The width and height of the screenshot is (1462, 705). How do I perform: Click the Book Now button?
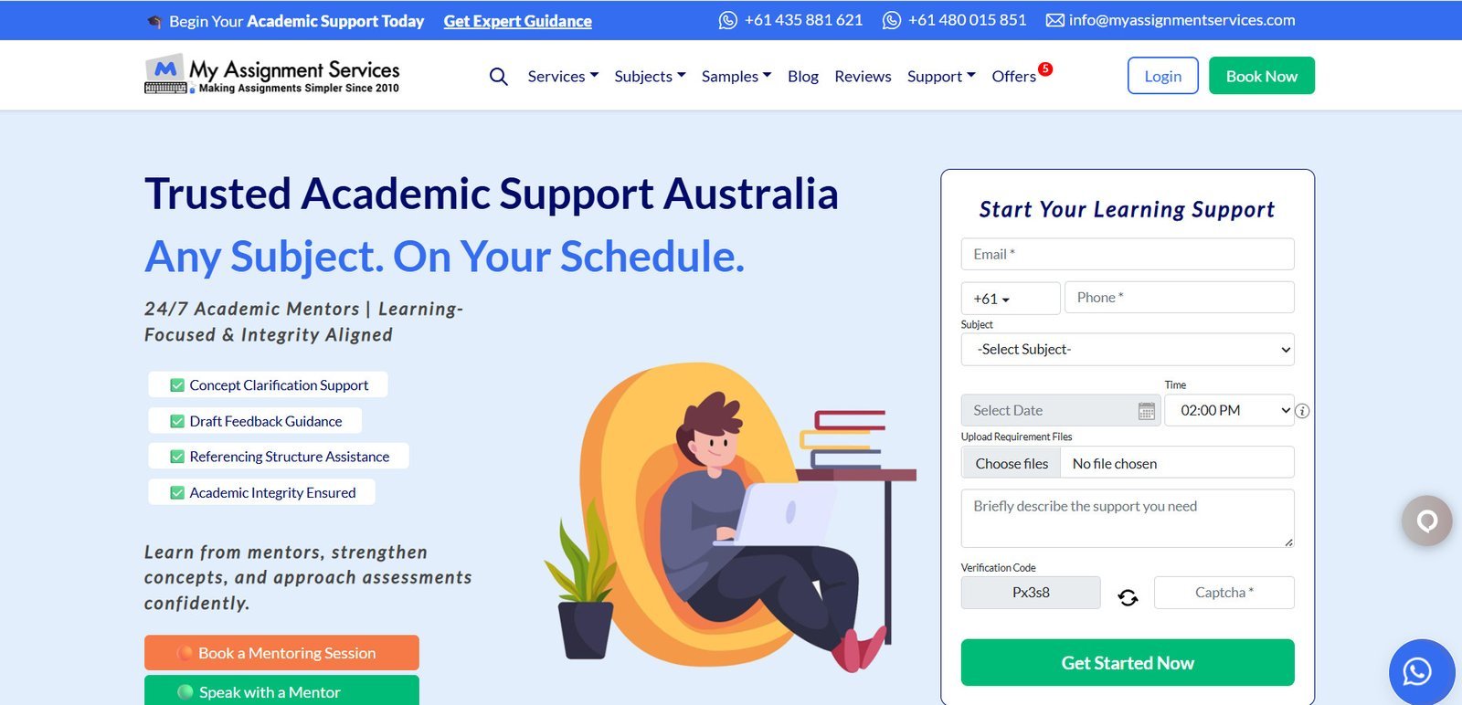(1261, 76)
